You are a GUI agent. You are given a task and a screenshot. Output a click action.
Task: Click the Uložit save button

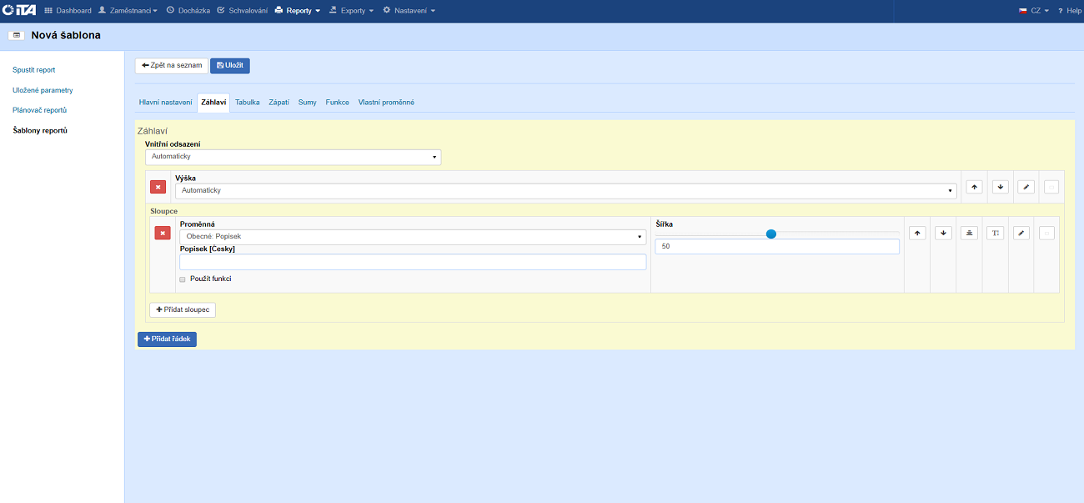tap(230, 66)
